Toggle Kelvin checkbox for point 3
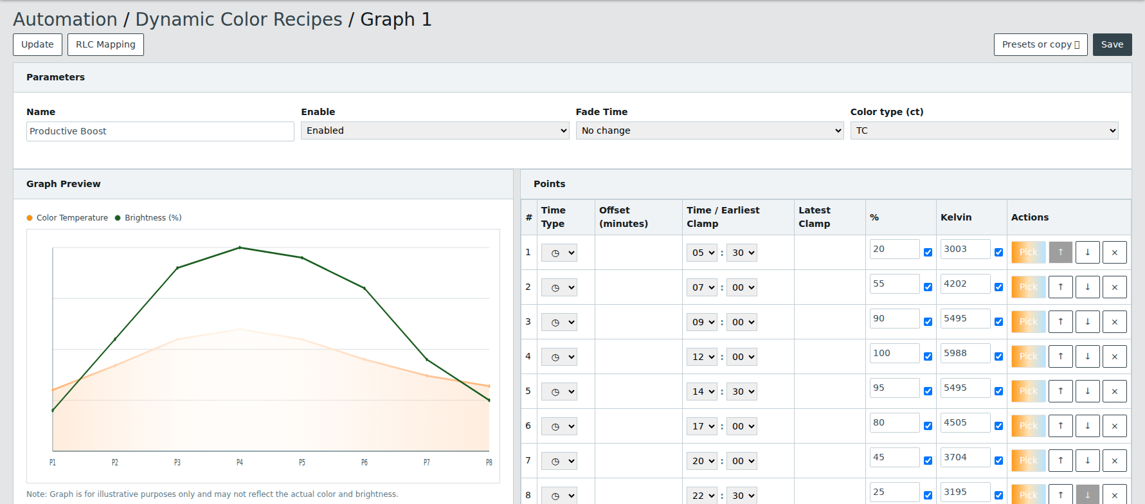 998,321
